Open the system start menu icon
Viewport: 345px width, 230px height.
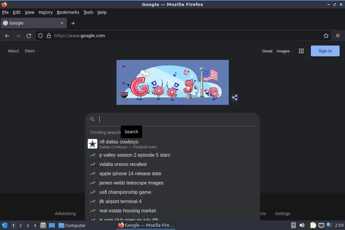point(4,226)
